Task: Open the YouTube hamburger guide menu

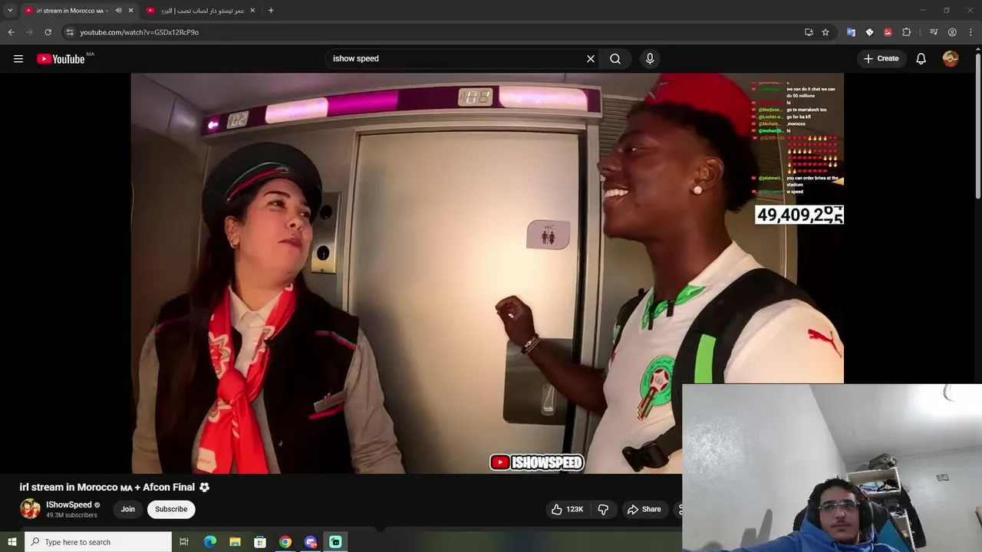Action: (18, 58)
